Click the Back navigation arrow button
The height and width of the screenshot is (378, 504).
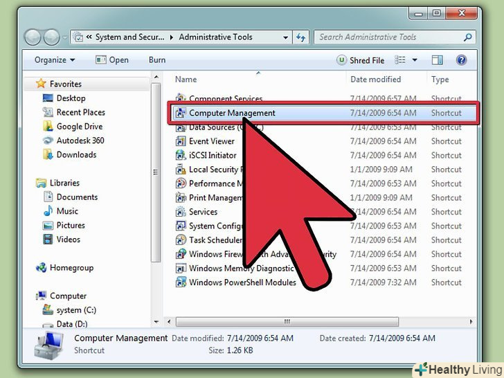pyautogui.click(x=33, y=37)
